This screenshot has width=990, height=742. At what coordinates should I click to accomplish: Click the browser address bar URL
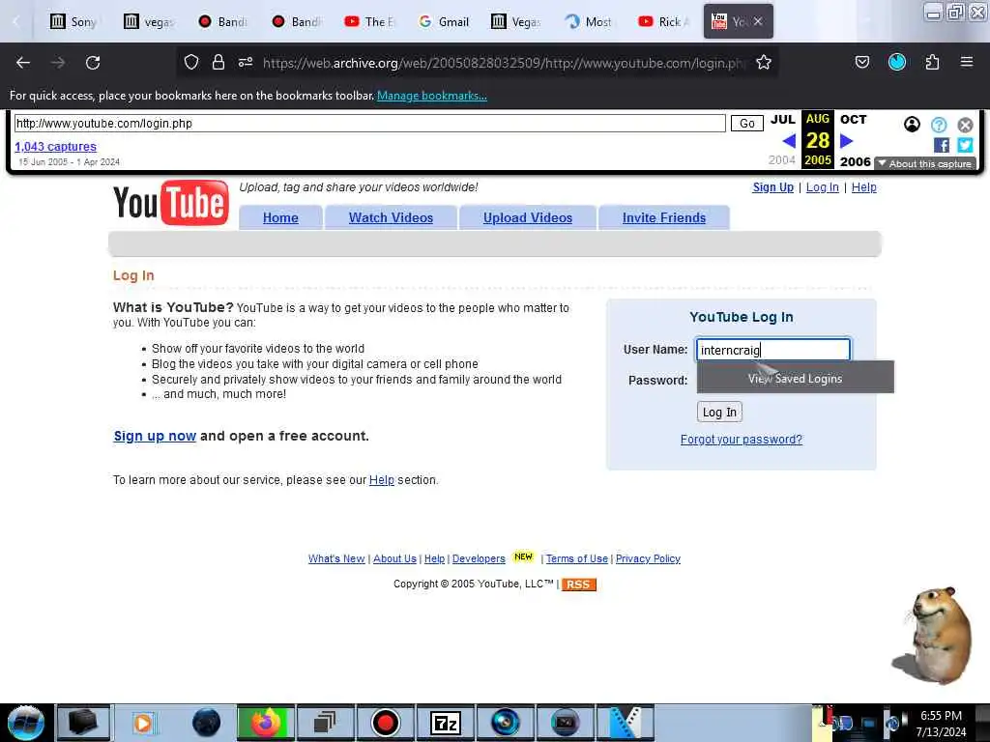pyautogui.click(x=503, y=63)
